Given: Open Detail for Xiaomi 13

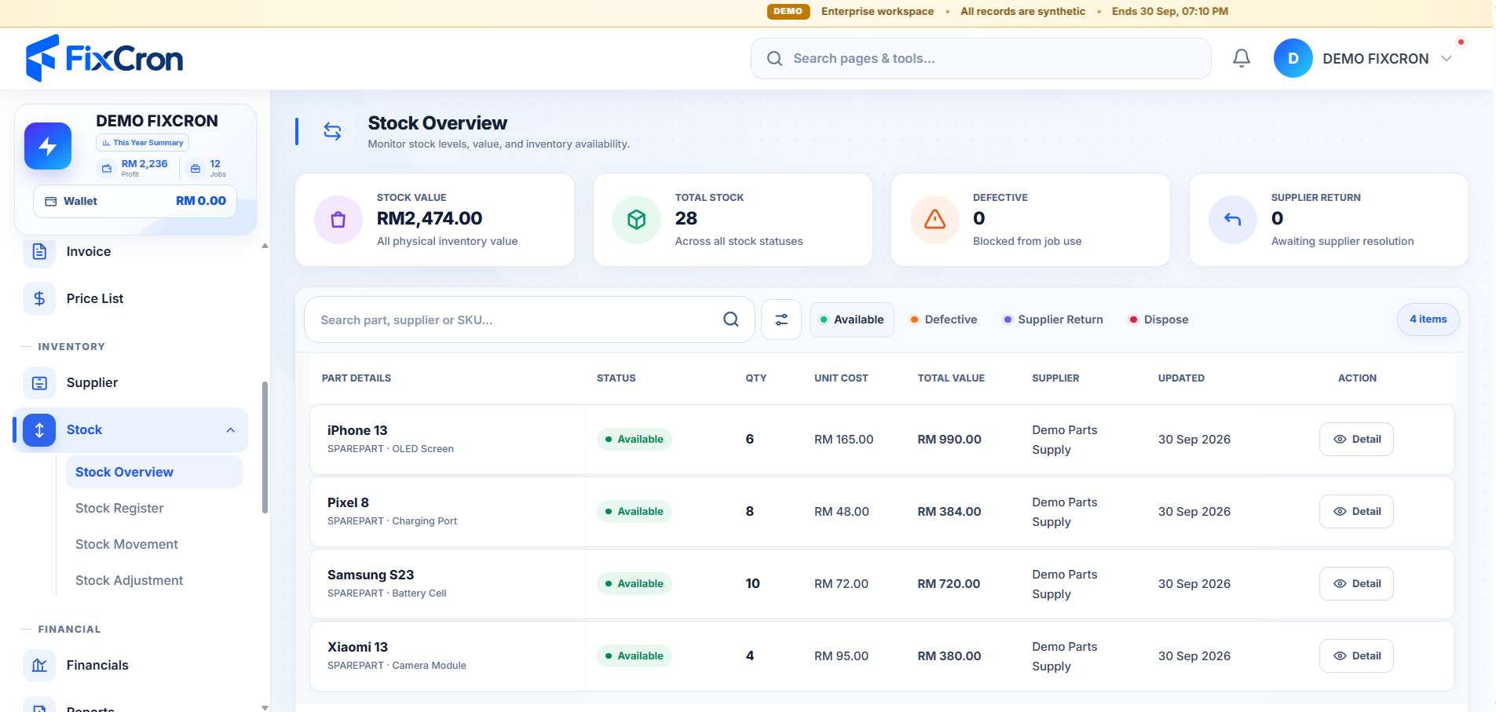Looking at the screenshot, I should point(1356,656).
